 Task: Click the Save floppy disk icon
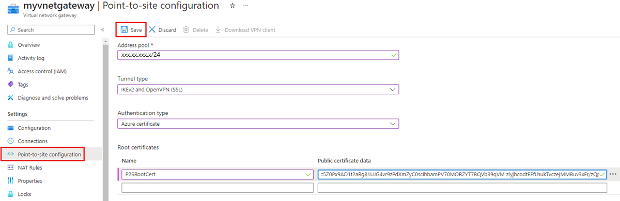click(x=124, y=30)
